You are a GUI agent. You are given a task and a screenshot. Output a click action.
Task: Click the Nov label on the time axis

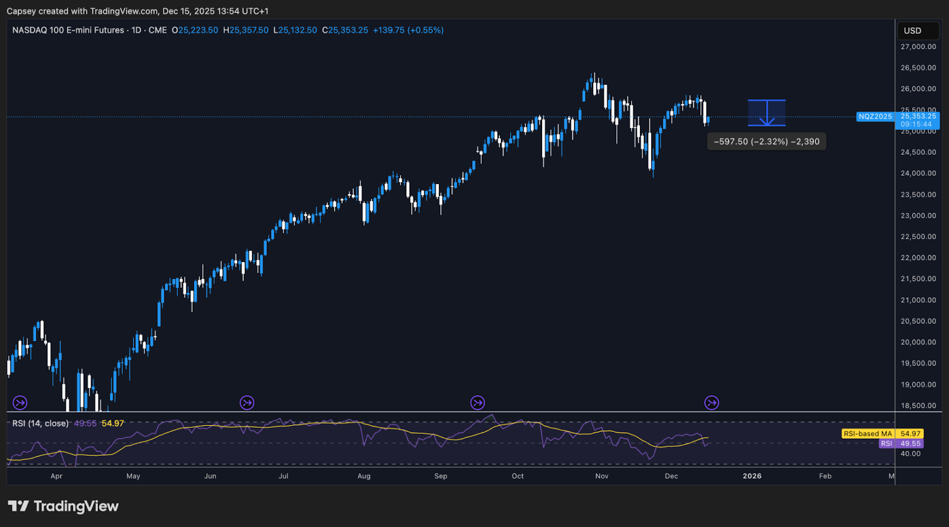click(601, 476)
